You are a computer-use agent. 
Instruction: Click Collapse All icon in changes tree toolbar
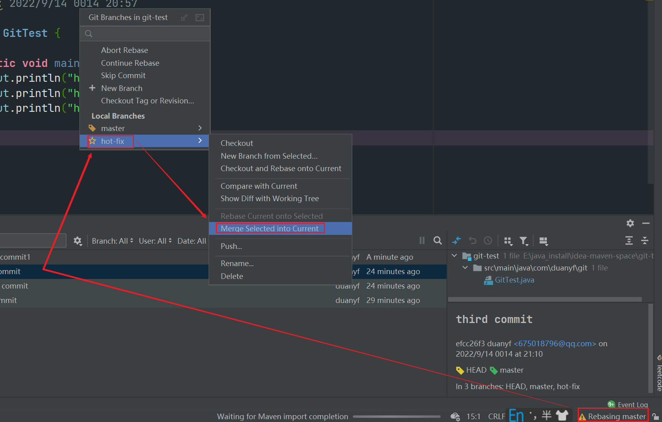pos(645,240)
